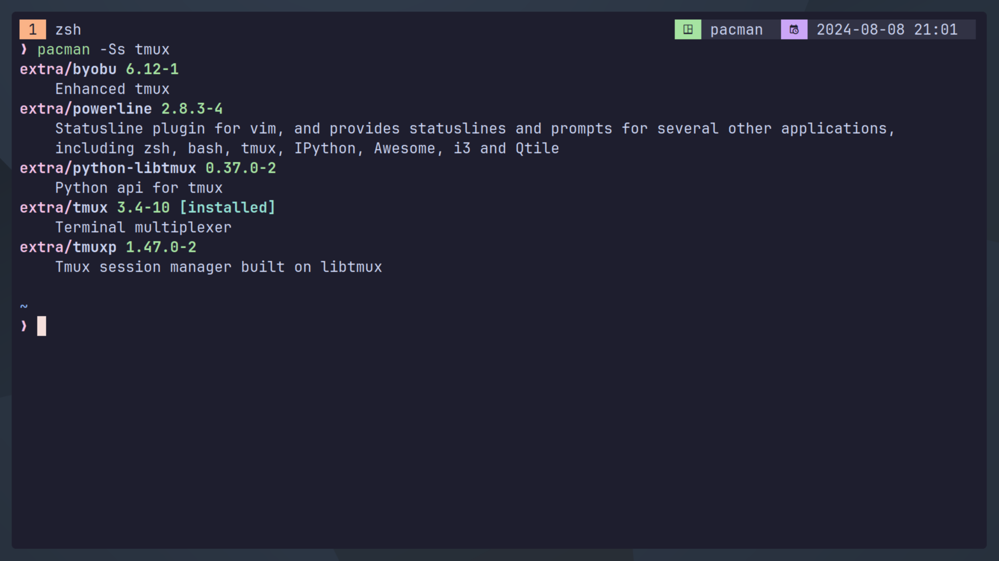Click the version number 2.8.3-4
This screenshot has height=561, width=999.
coord(192,109)
